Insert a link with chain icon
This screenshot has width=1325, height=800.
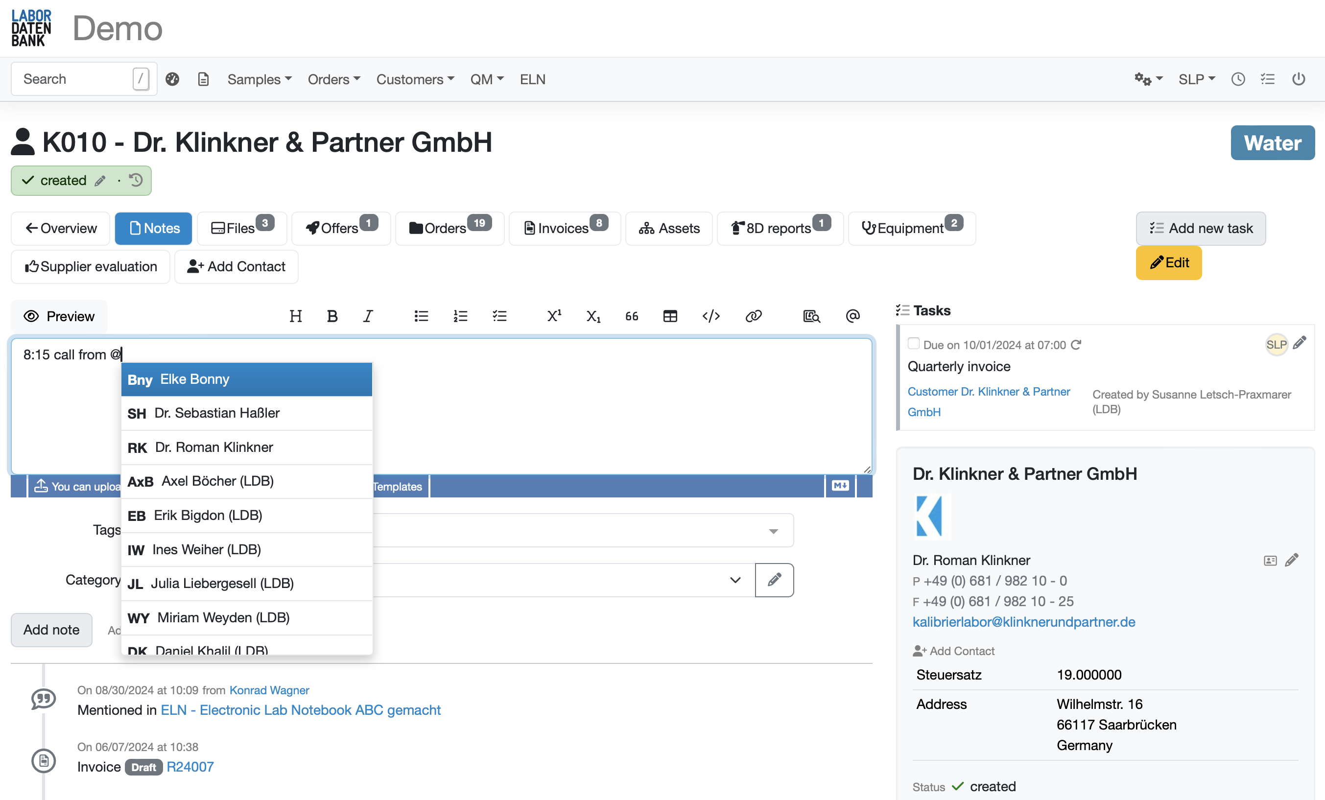point(753,316)
